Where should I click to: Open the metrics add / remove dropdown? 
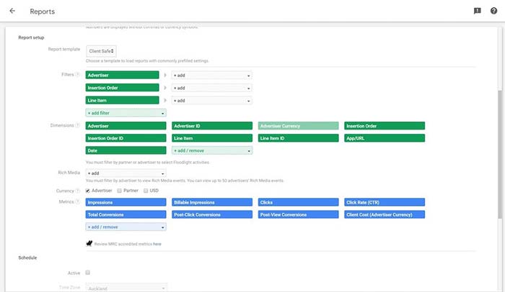point(126,227)
